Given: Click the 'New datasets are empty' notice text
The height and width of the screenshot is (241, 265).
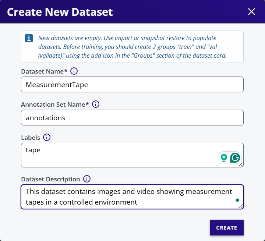Looking at the screenshot, I should coord(132,47).
